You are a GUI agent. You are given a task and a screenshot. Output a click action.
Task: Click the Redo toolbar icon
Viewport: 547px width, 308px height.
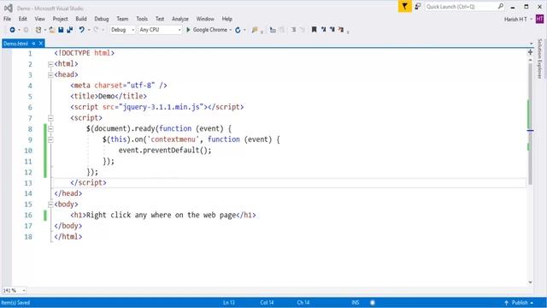click(x=96, y=30)
